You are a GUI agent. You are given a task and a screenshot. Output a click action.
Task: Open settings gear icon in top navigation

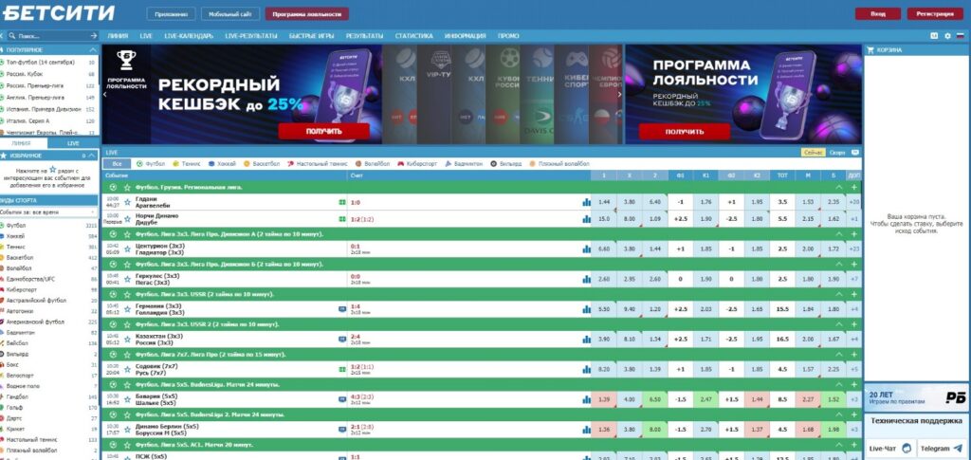click(x=947, y=36)
